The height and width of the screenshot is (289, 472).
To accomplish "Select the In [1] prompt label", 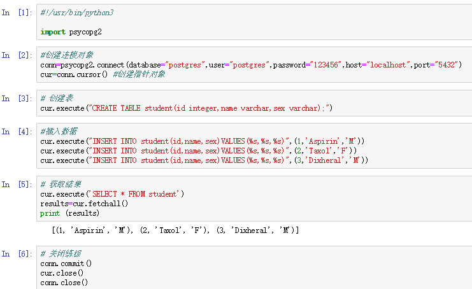I will tap(17, 13).
